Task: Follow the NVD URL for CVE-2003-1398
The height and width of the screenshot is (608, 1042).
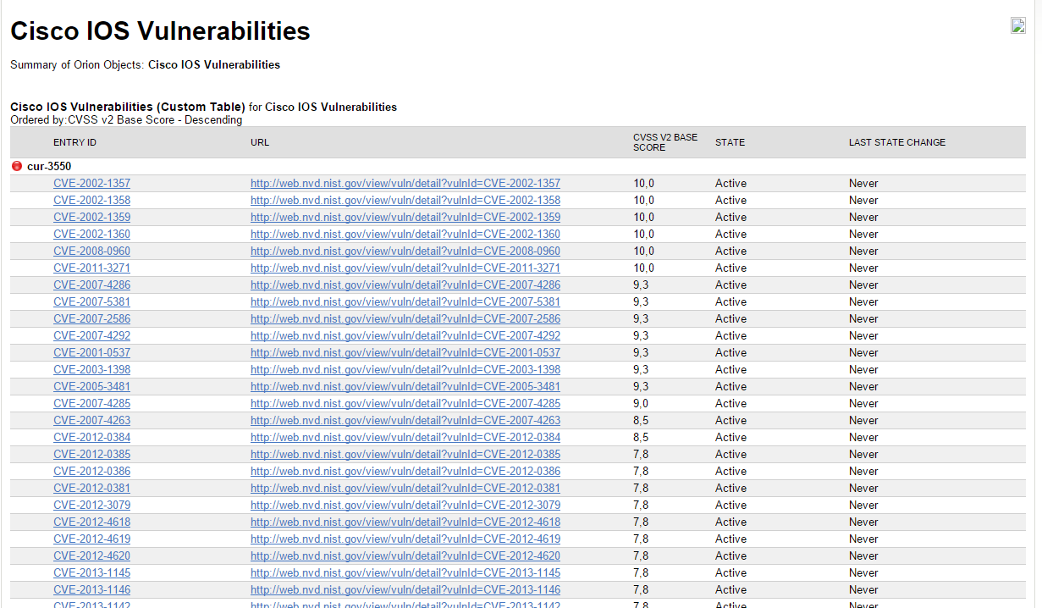Action: coord(405,369)
